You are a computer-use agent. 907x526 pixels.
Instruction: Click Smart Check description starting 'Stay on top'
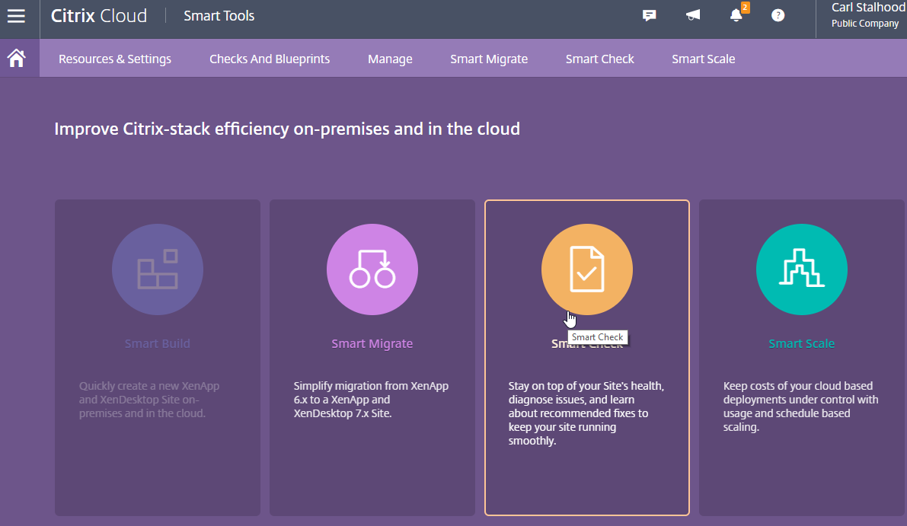pyautogui.click(x=586, y=413)
